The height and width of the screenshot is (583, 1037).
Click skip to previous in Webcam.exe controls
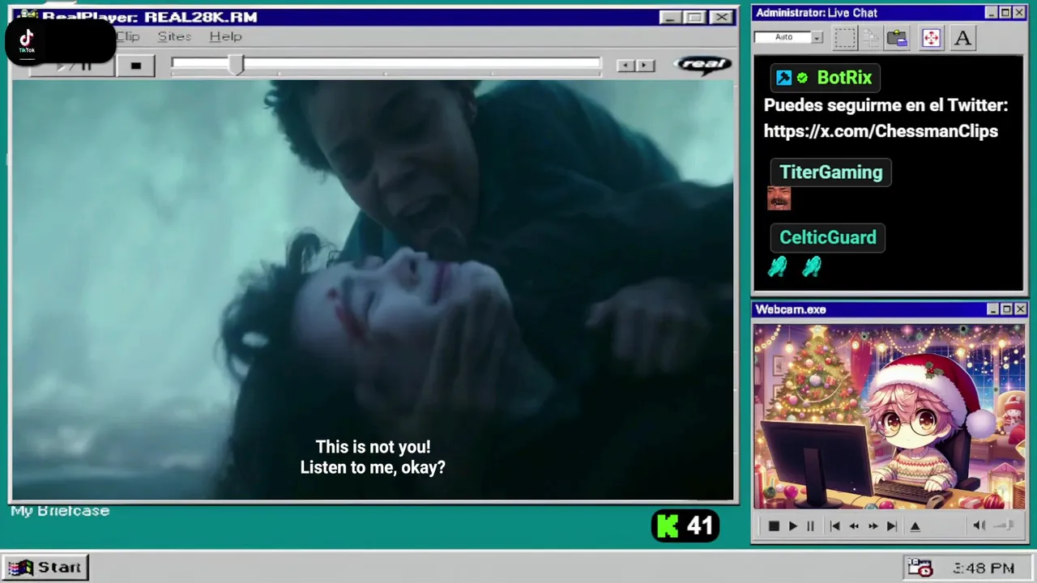point(834,526)
